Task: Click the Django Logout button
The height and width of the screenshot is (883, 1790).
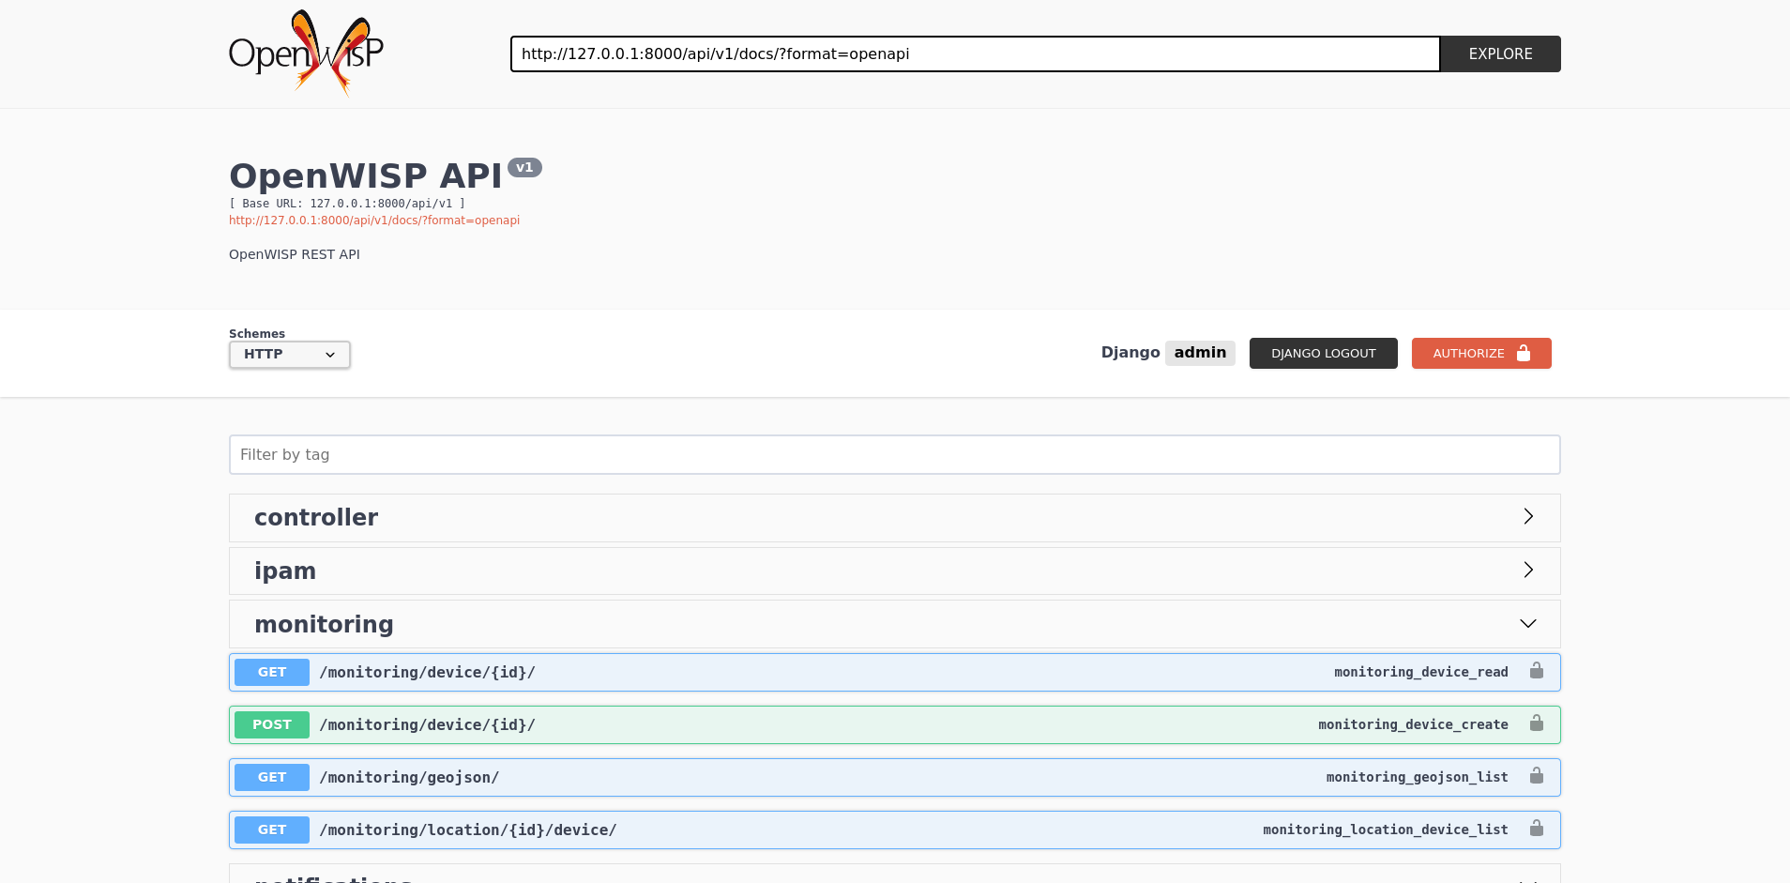Action: (x=1323, y=354)
